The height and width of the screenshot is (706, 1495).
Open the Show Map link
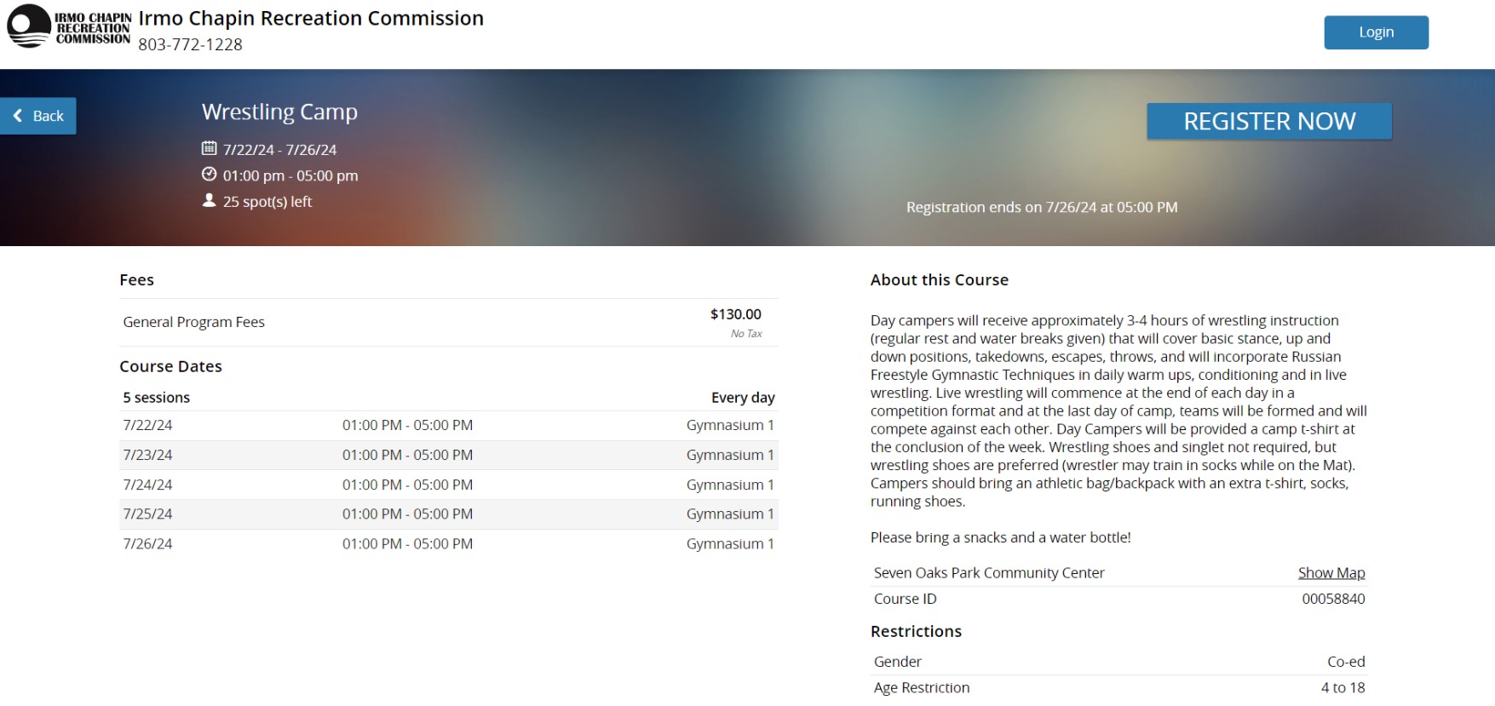[1331, 572]
